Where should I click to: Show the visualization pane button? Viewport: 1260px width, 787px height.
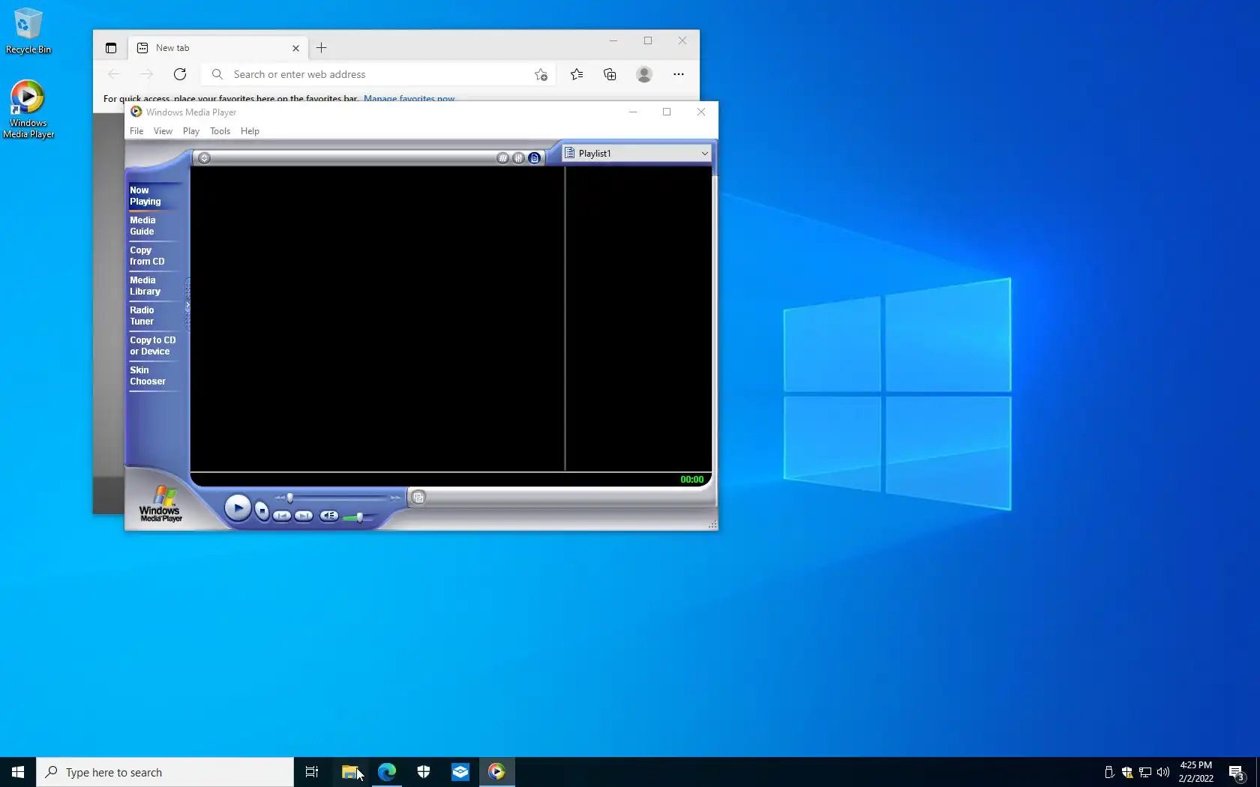502,158
